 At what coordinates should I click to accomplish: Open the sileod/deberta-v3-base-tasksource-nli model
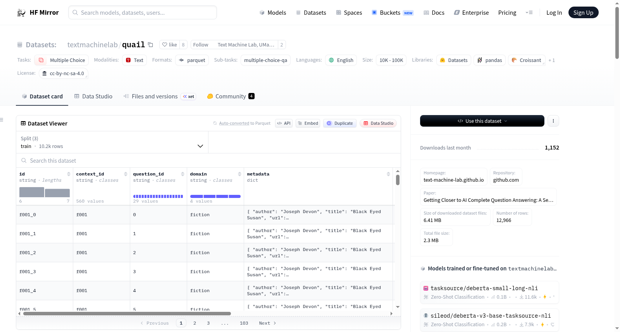[489, 320]
